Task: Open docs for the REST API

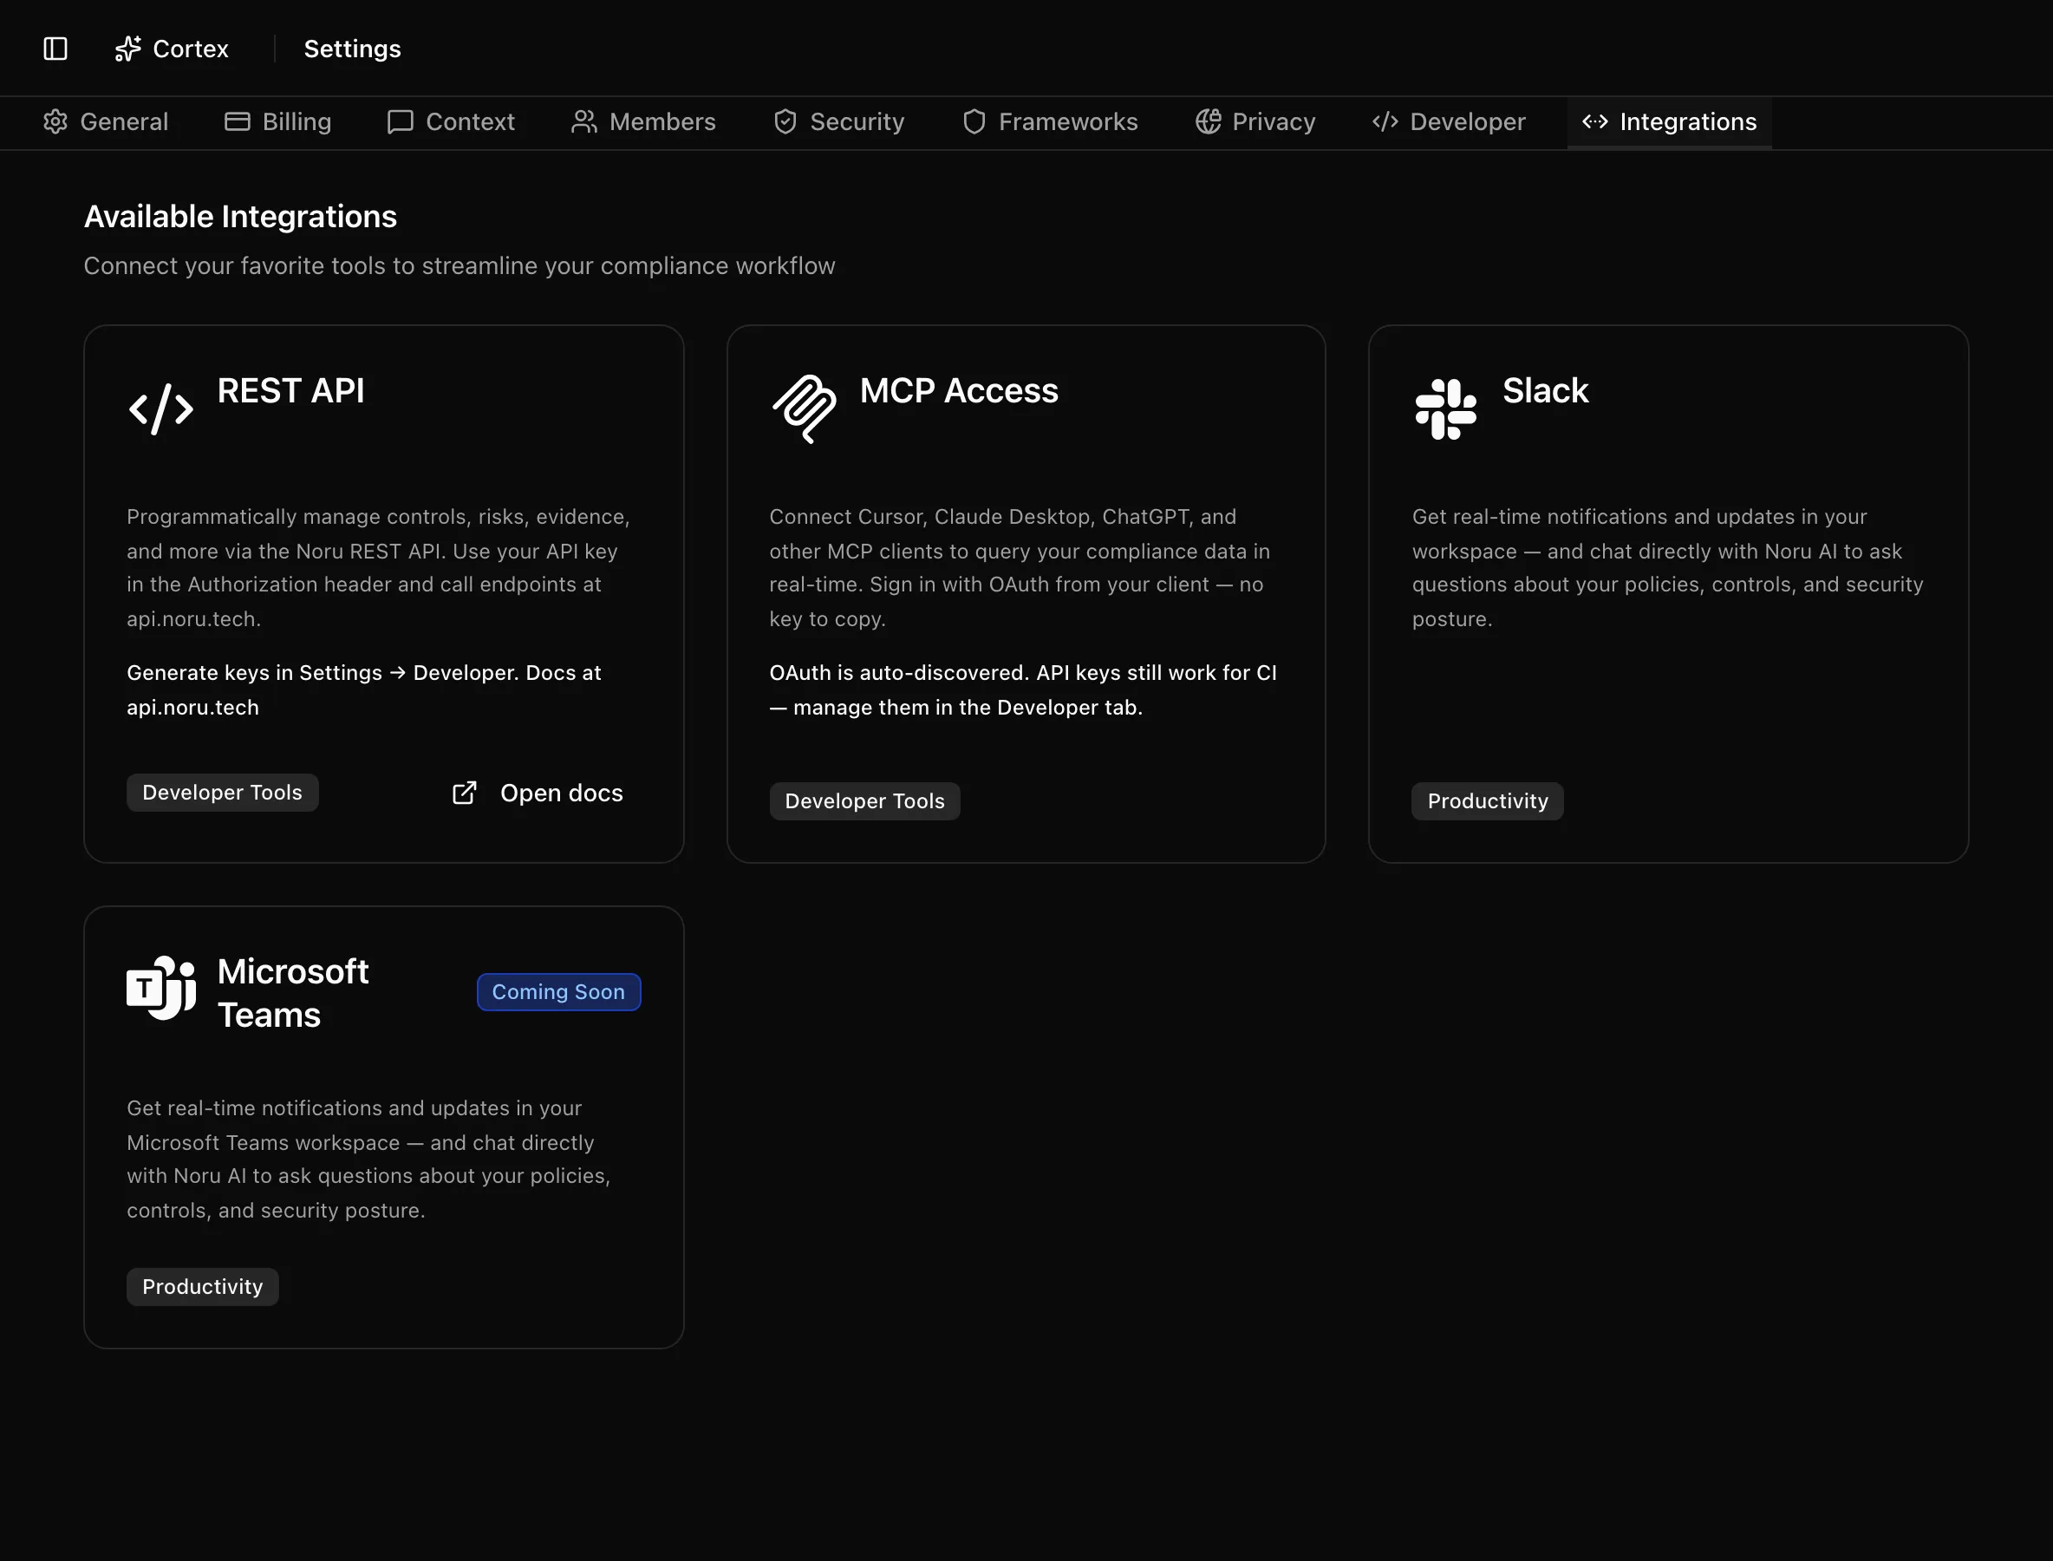Action: [x=538, y=793]
